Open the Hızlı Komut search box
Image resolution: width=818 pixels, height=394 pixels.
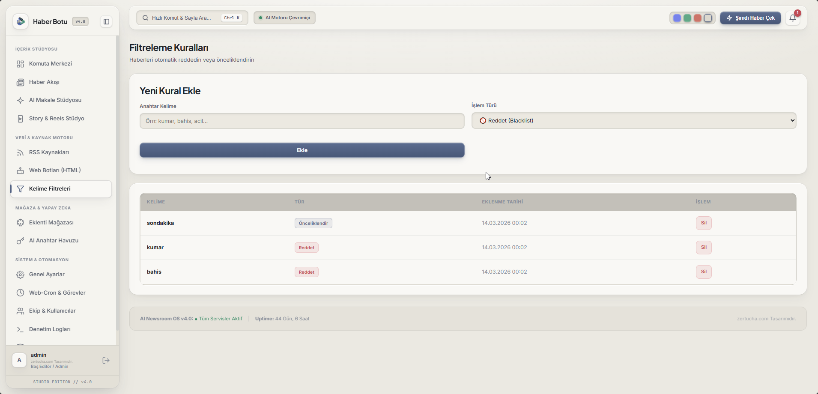click(x=192, y=18)
